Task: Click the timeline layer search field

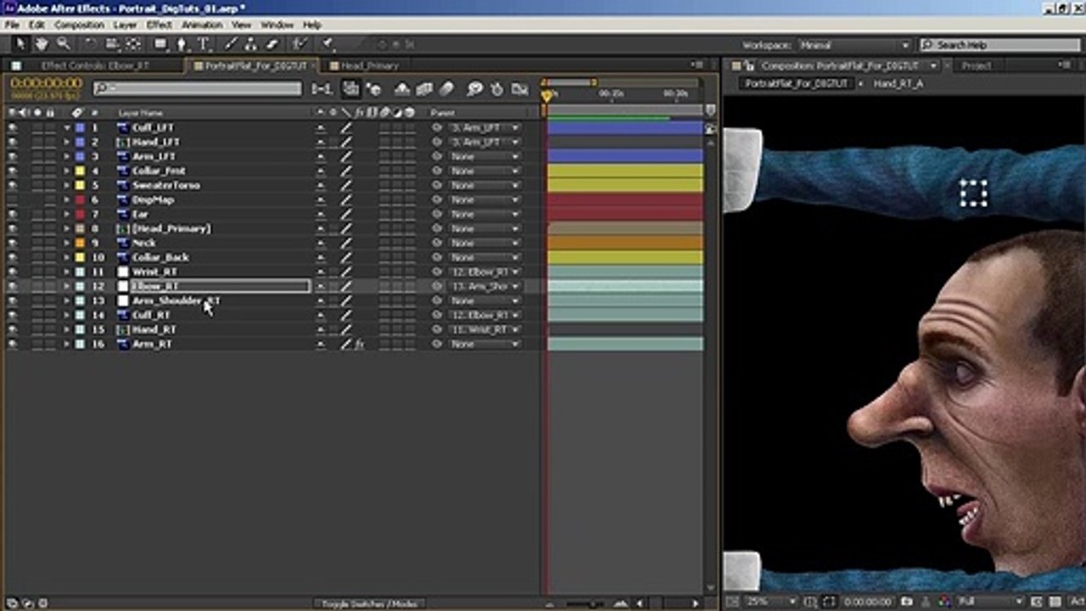Action: click(197, 88)
